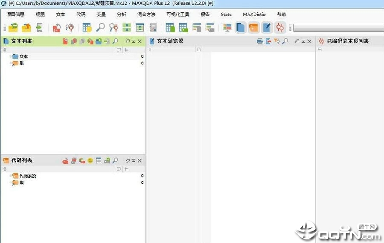
Task: Select the 代码系统 row
Action: 73,176
